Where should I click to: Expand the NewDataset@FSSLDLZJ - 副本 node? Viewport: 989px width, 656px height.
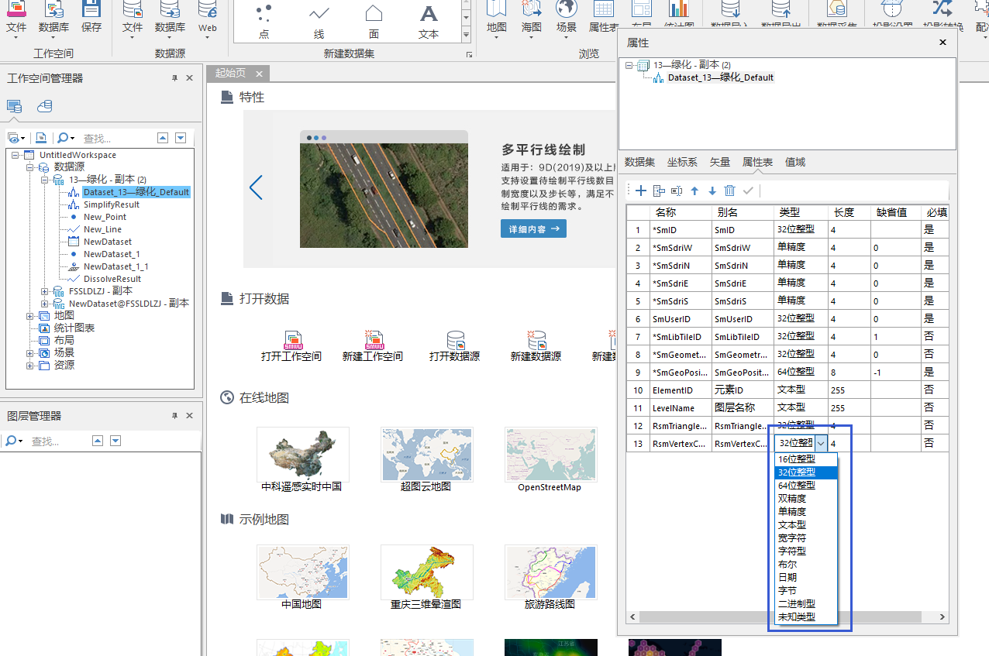(45, 304)
